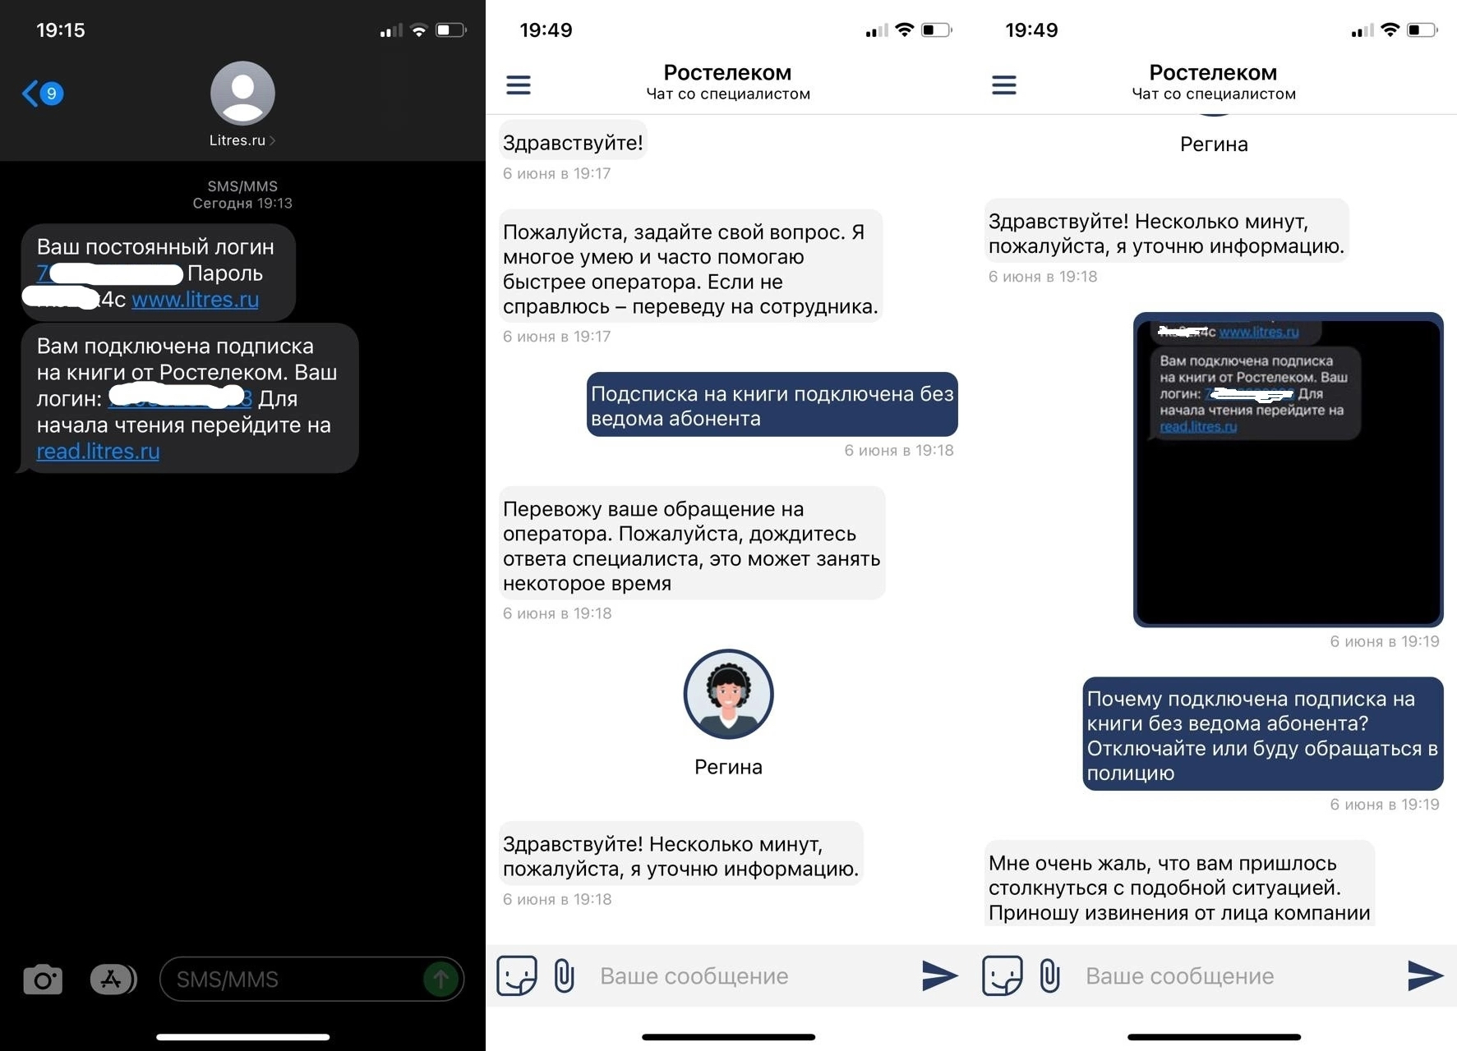Tap 'Здравствуйте!' bot greeting bubble
This screenshot has height=1051, width=1457.
click(573, 141)
